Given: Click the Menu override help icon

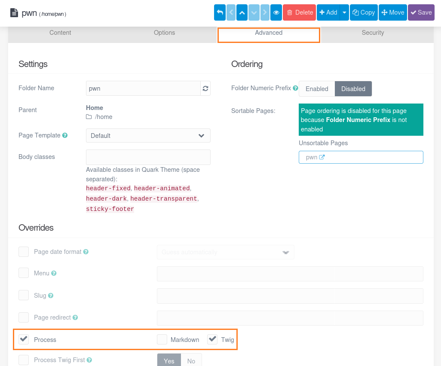Looking at the screenshot, I should pyautogui.click(x=54, y=273).
